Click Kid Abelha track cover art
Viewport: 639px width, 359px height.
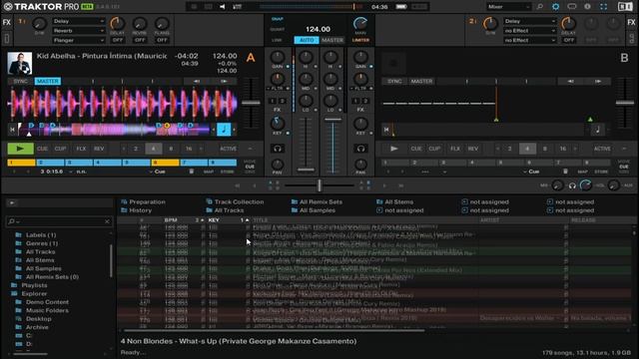coord(20,63)
